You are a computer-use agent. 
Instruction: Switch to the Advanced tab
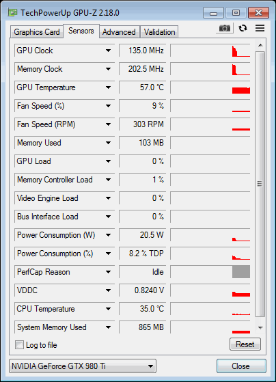119,32
